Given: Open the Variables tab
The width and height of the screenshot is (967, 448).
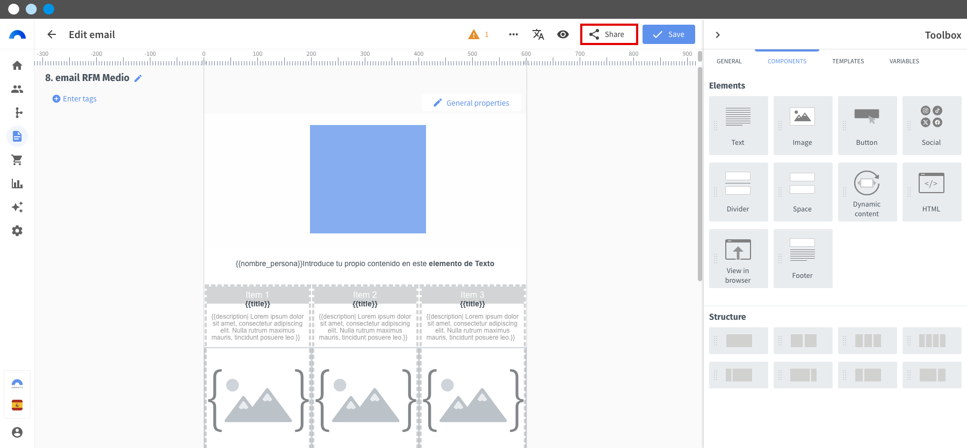Looking at the screenshot, I should (904, 61).
